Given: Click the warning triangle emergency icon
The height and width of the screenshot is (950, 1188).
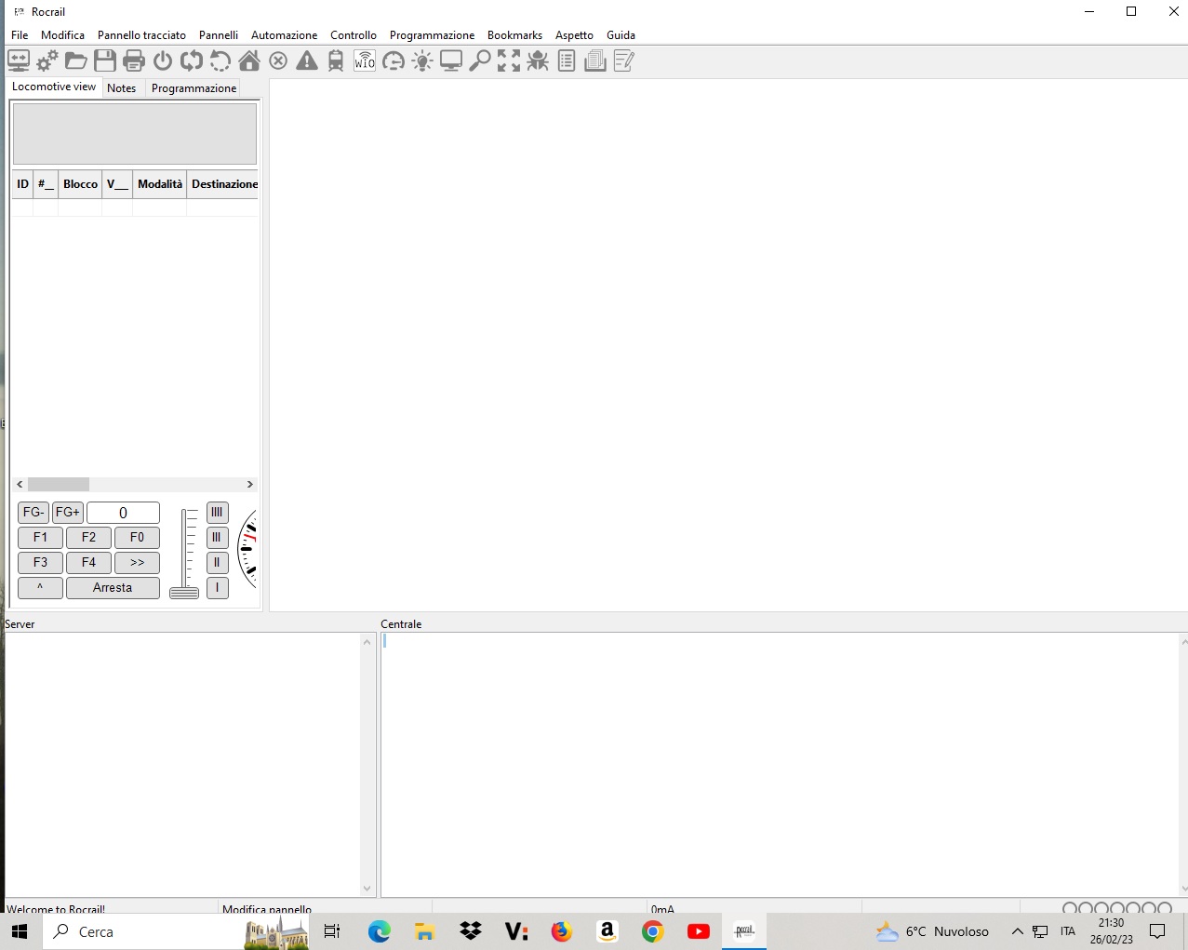Looking at the screenshot, I should point(307,61).
